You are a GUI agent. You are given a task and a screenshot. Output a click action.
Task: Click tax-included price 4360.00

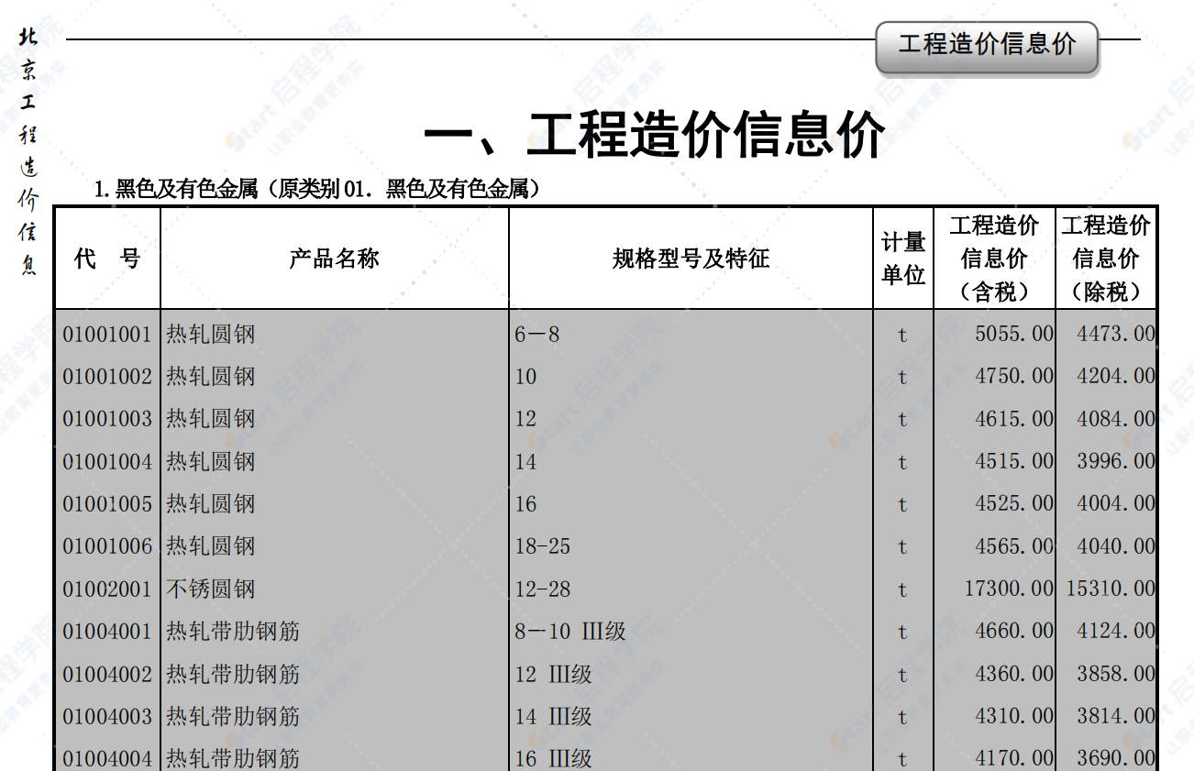[x=1014, y=674]
